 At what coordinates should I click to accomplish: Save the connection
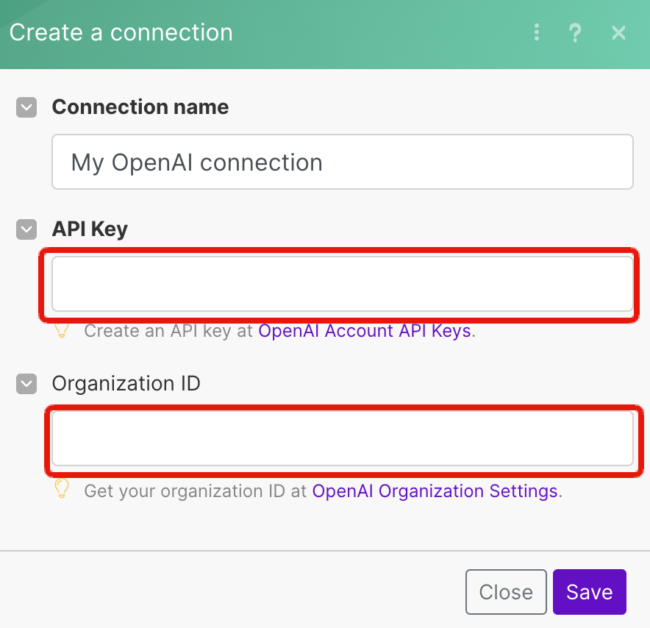(x=590, y=591)
